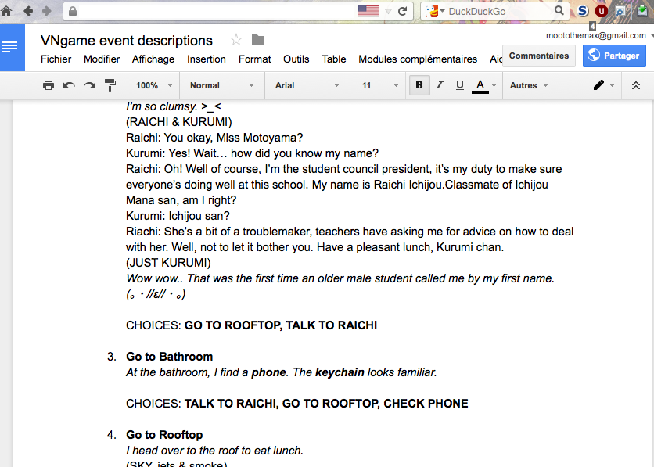This screenshot has width=654, height=467.
Task: Click the text "(RAICHI & KURUMI)"
Action: pyautogui.click(x=179, y=122)
